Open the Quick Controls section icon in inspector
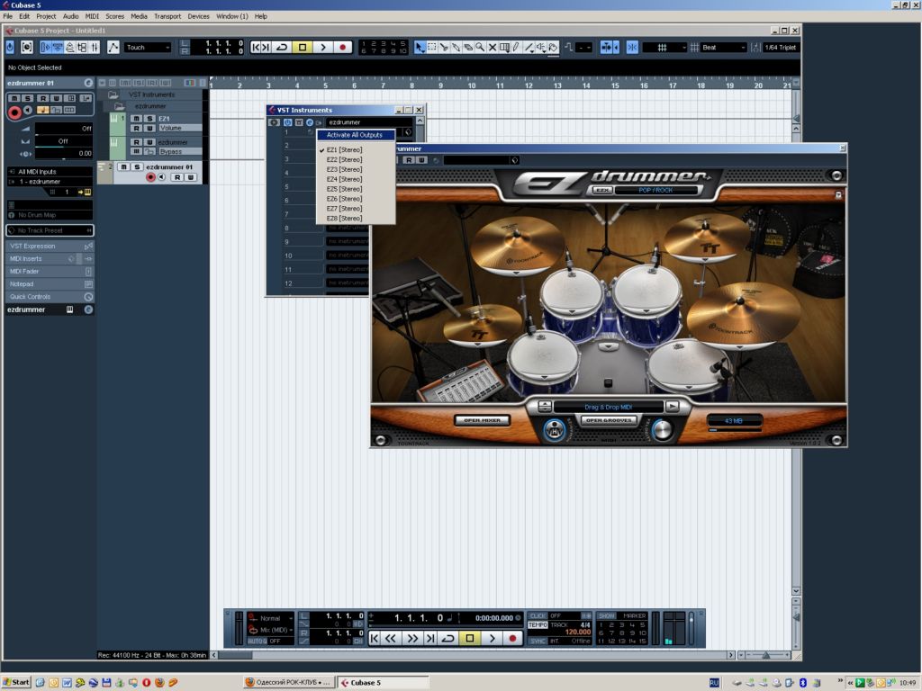Viewport: 922px width, 691px height. coord(88,296)
